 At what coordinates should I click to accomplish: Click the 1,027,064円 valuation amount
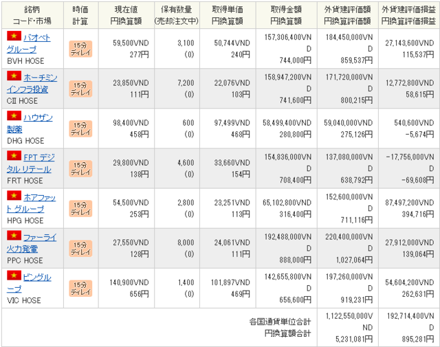tap(355, 260)
